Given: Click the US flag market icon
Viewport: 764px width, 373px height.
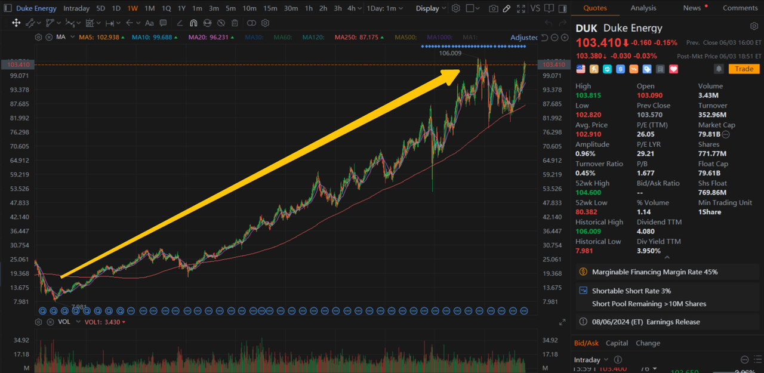Looking at the screenshot, I should tap(580, 69).
